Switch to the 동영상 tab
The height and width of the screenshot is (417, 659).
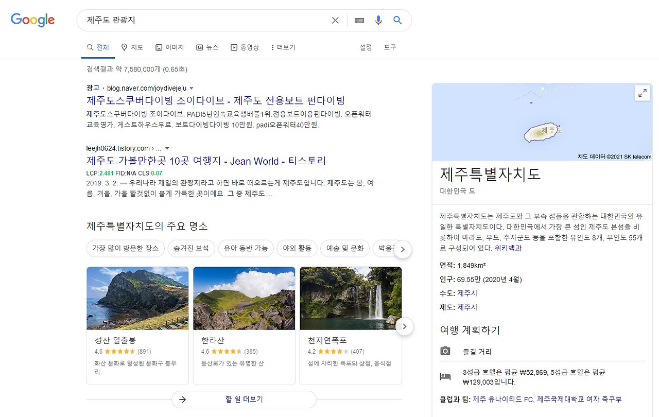pyautogui.click(x=245, y=47)
